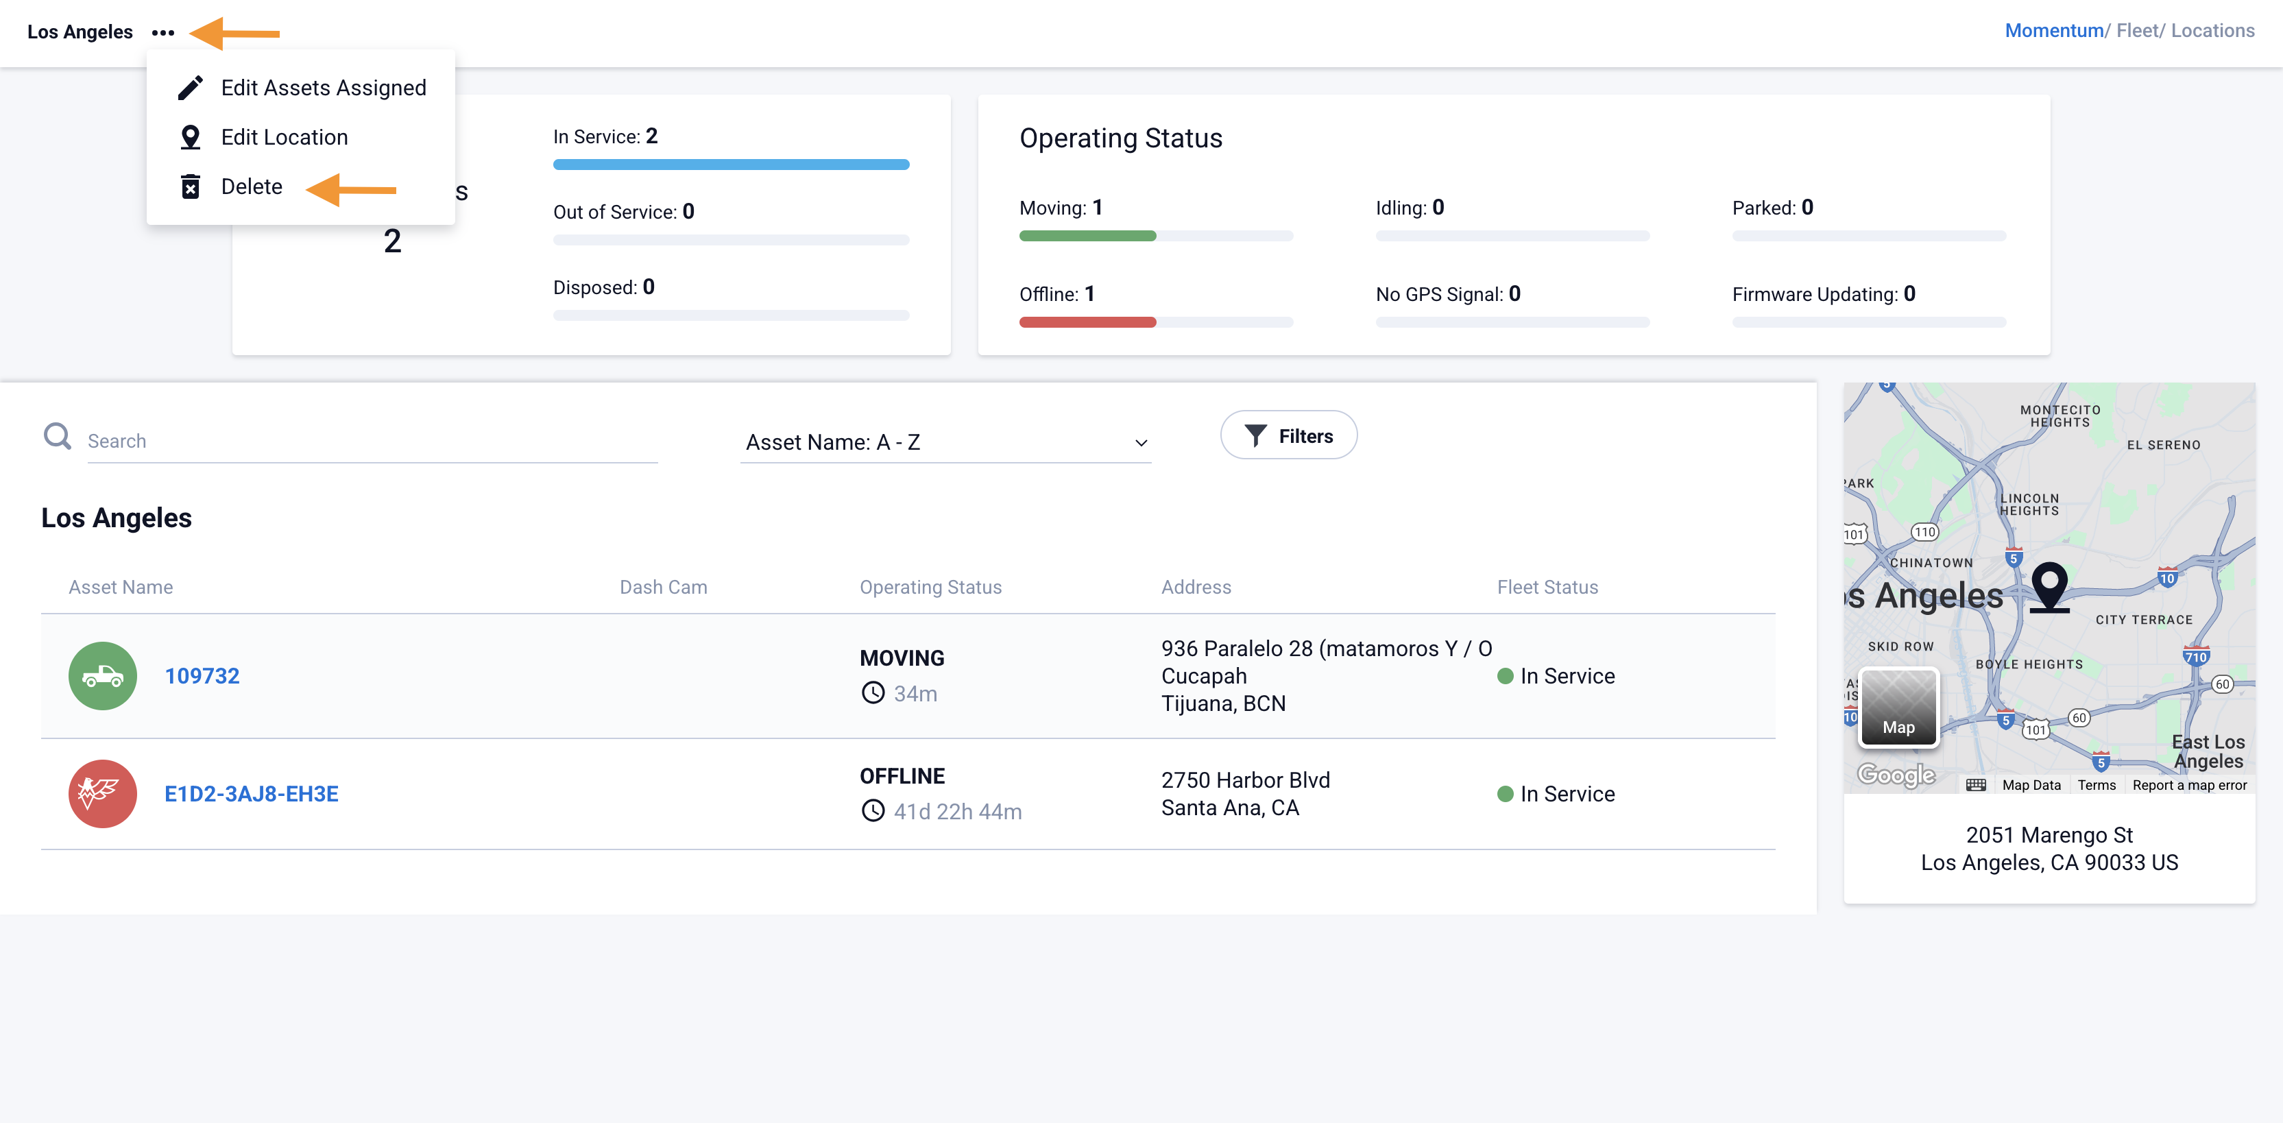Click the red winged icon for E1D2-3AJ8-EH3E

pos(103,794)
